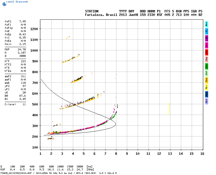Screen dimensions: 216x175
Task: Pick the magenta Vo- legend swatch
Action: pyautogui.click(x=207, y=45)
